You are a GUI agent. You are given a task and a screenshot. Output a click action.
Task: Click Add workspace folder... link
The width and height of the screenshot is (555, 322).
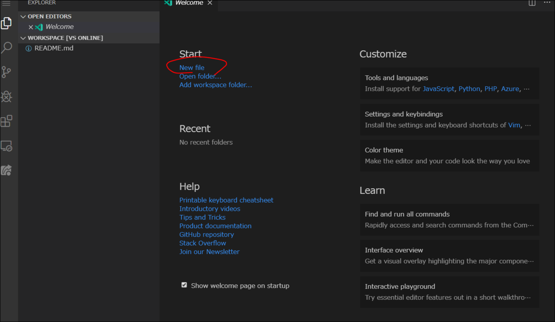click(216, 85)
